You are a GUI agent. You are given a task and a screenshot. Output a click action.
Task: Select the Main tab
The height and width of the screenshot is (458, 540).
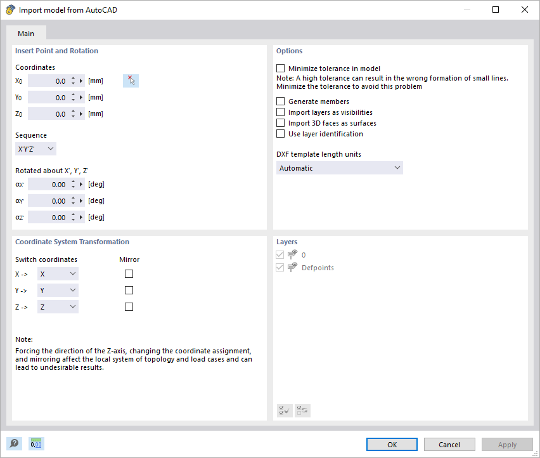coord(26,34)
